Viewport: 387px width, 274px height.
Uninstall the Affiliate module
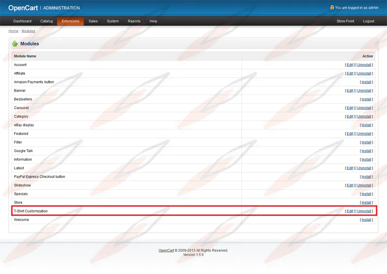pos(364,74)
